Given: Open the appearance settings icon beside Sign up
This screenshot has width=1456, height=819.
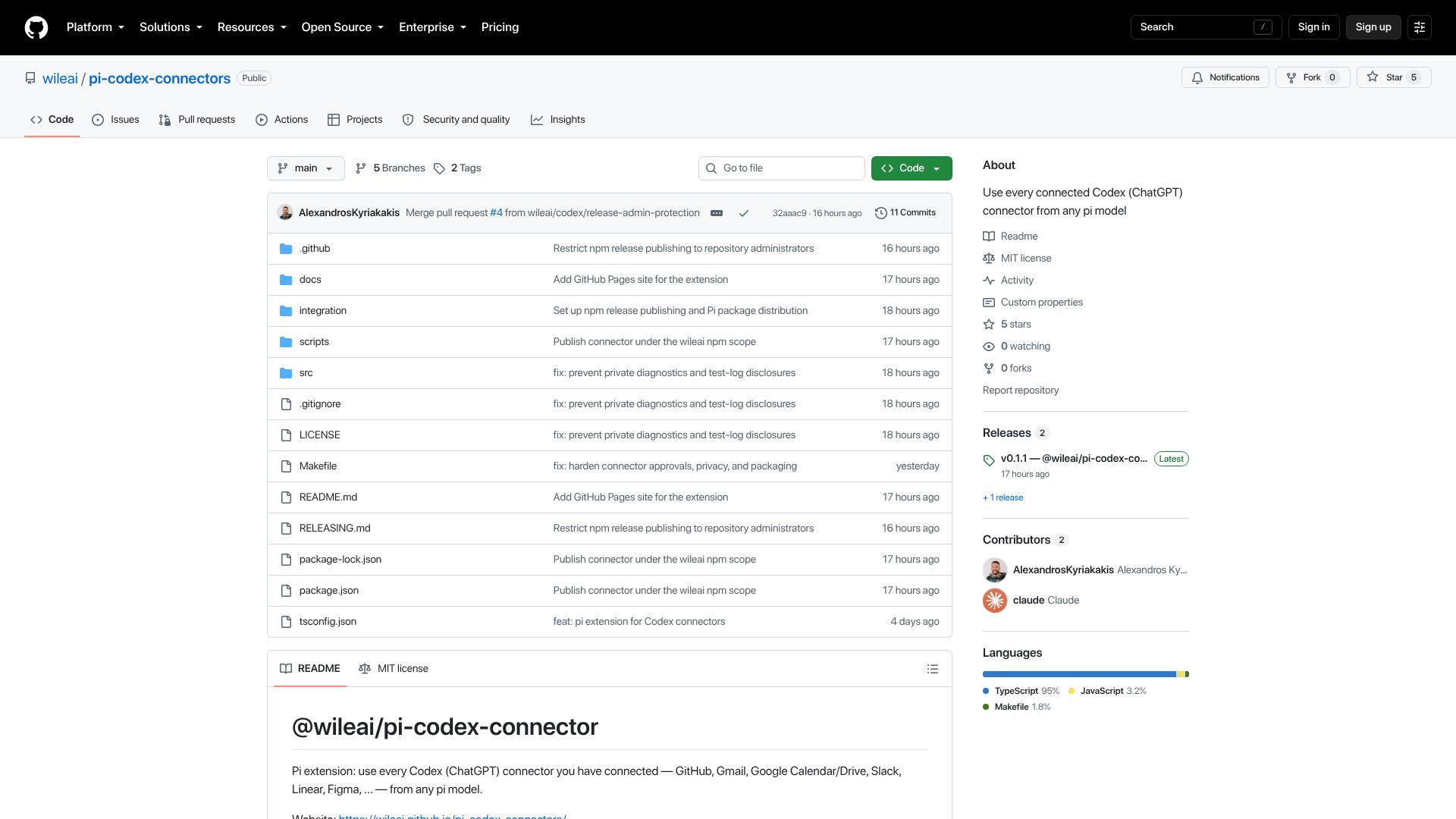Looking at the screenshot, I should (x=1420, y=27).
